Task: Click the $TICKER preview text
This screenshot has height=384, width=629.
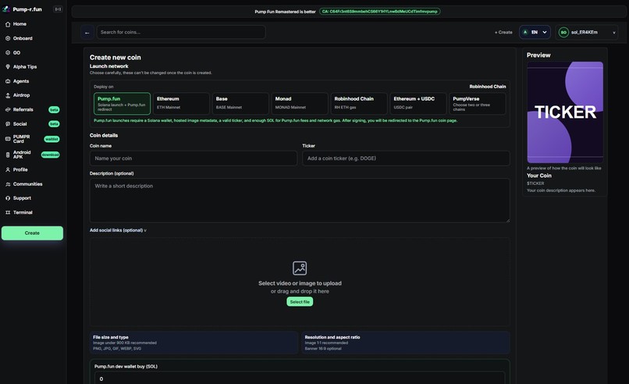Action: (x=535, y=183)
